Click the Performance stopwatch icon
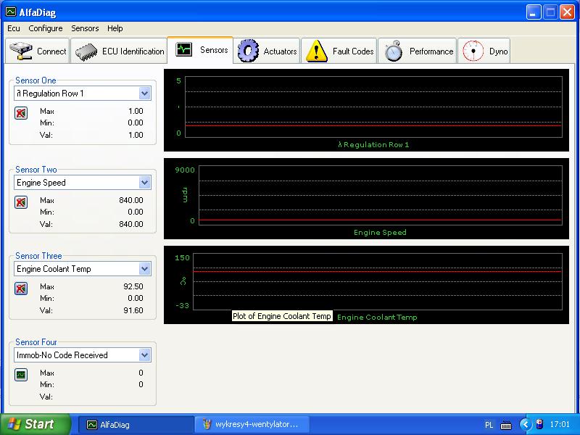 394,51
